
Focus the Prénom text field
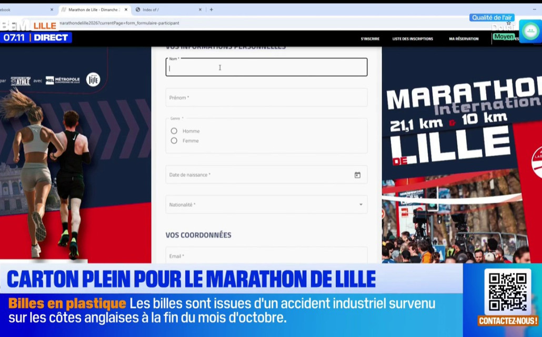coord(266,97)
